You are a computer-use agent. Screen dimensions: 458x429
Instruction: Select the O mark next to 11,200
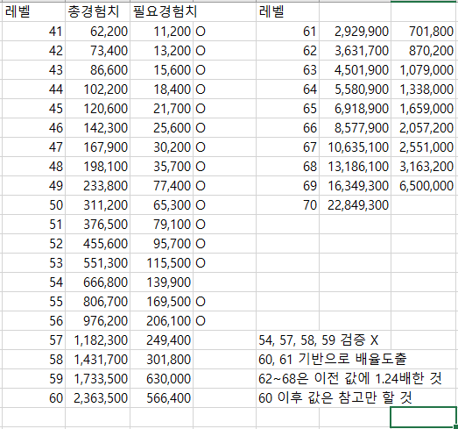coord(201,32)
